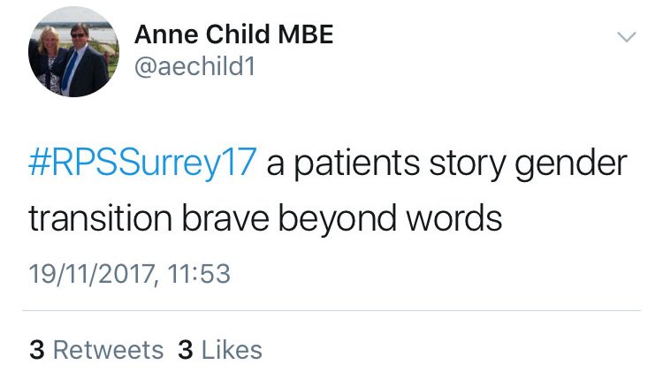Viewport: 663px width, 380px height.
Task: Open the #RPSSurrey17 hashtag
Action: [x=142, y=163]
